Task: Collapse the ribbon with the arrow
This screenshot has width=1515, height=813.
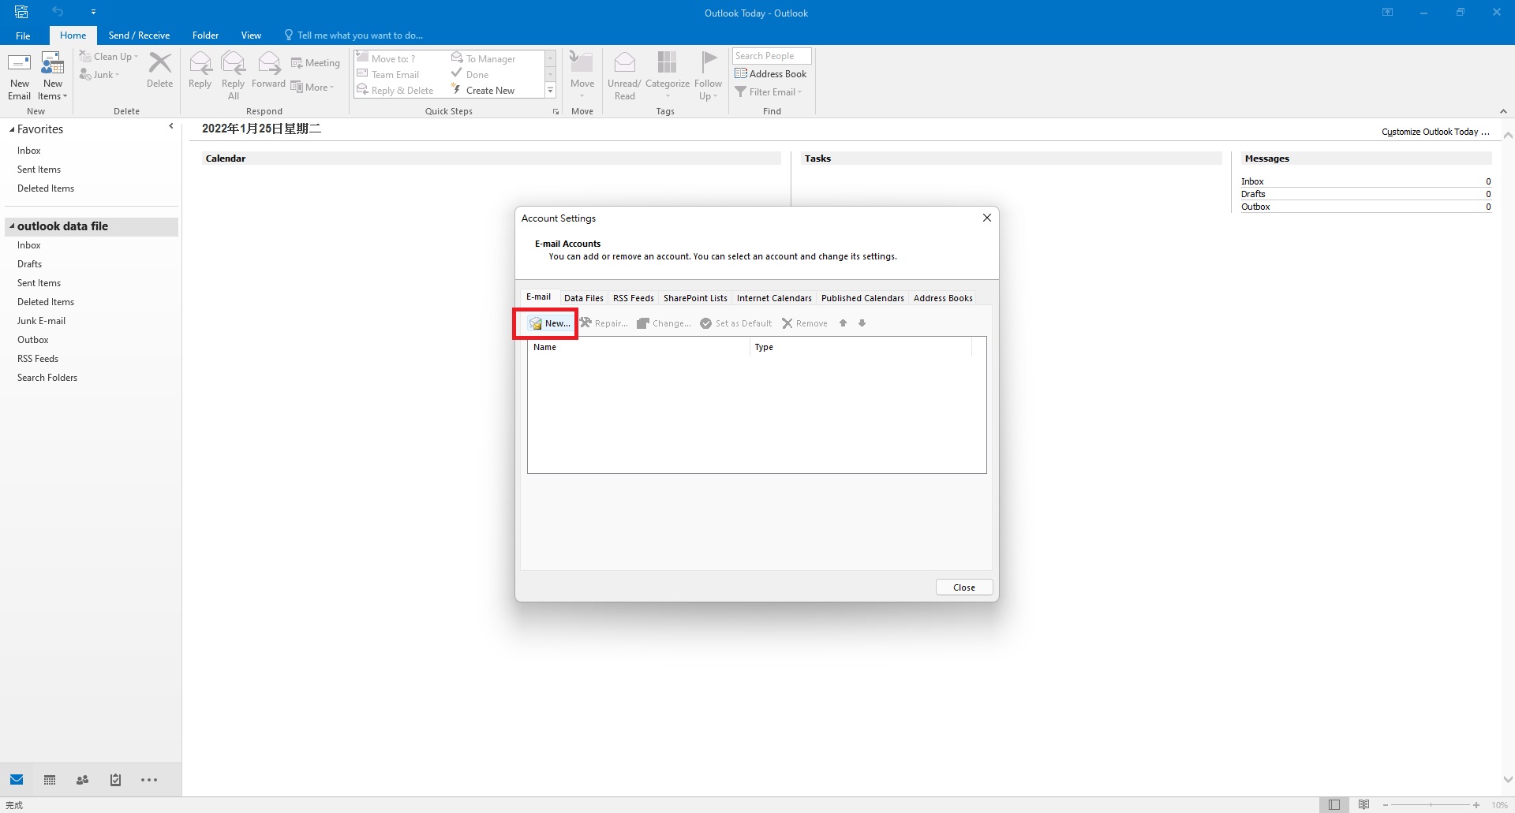Action: click(x=1503, y=111)
